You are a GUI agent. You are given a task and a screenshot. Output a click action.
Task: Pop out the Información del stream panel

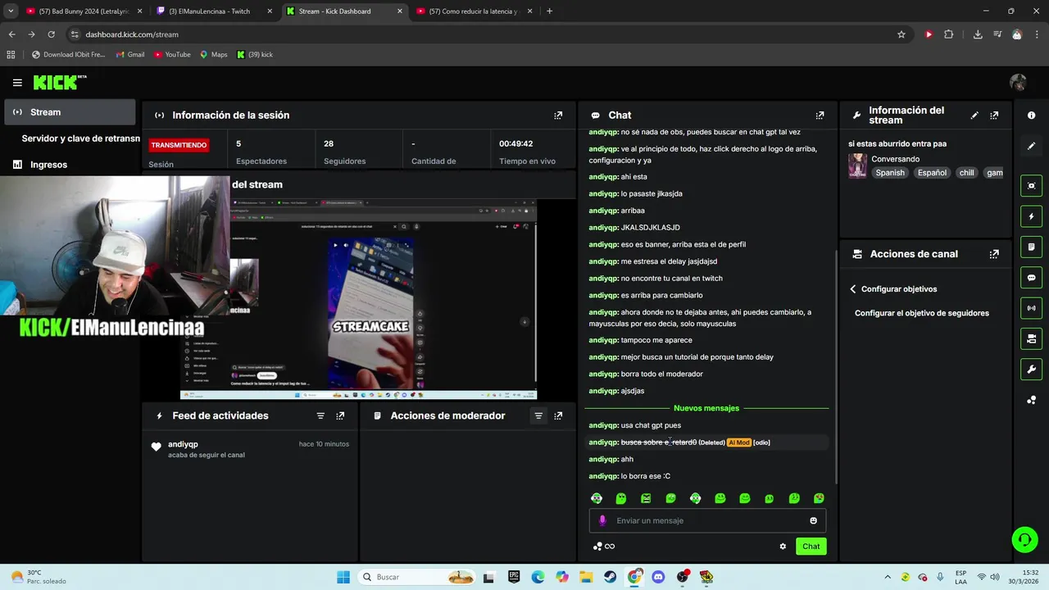[x=994, y=116]
